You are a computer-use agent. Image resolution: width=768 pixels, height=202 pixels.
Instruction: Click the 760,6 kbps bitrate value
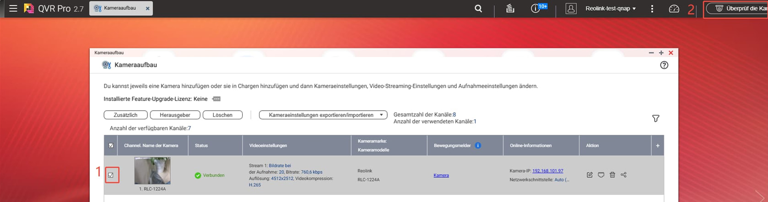pyautogui.click(x=312, y=172)
